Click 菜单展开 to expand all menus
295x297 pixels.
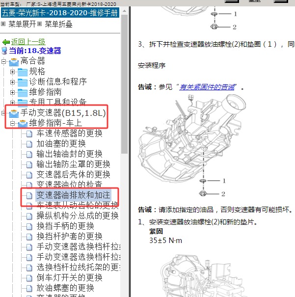[x=22, y=24]
